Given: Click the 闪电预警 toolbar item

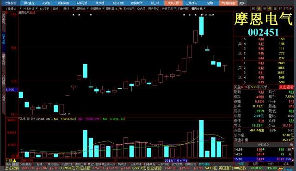Looking at the screenshot, I should (183, 9).
